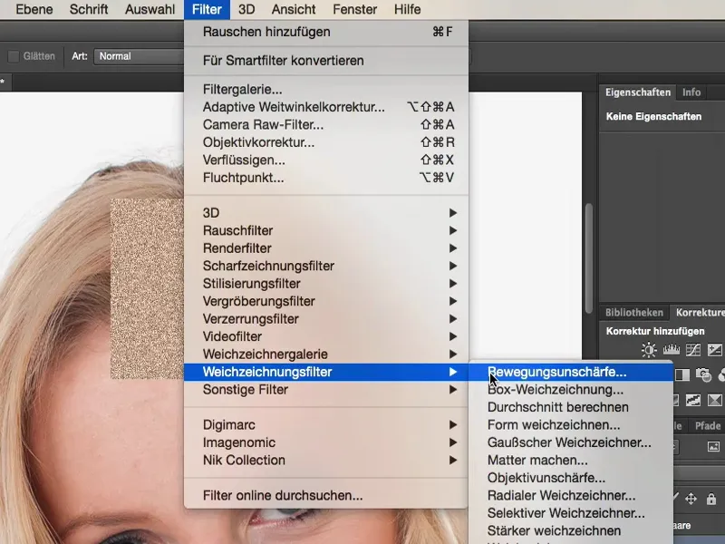
Task: Open the Digimarc submenu
Action: click(326, 424)
